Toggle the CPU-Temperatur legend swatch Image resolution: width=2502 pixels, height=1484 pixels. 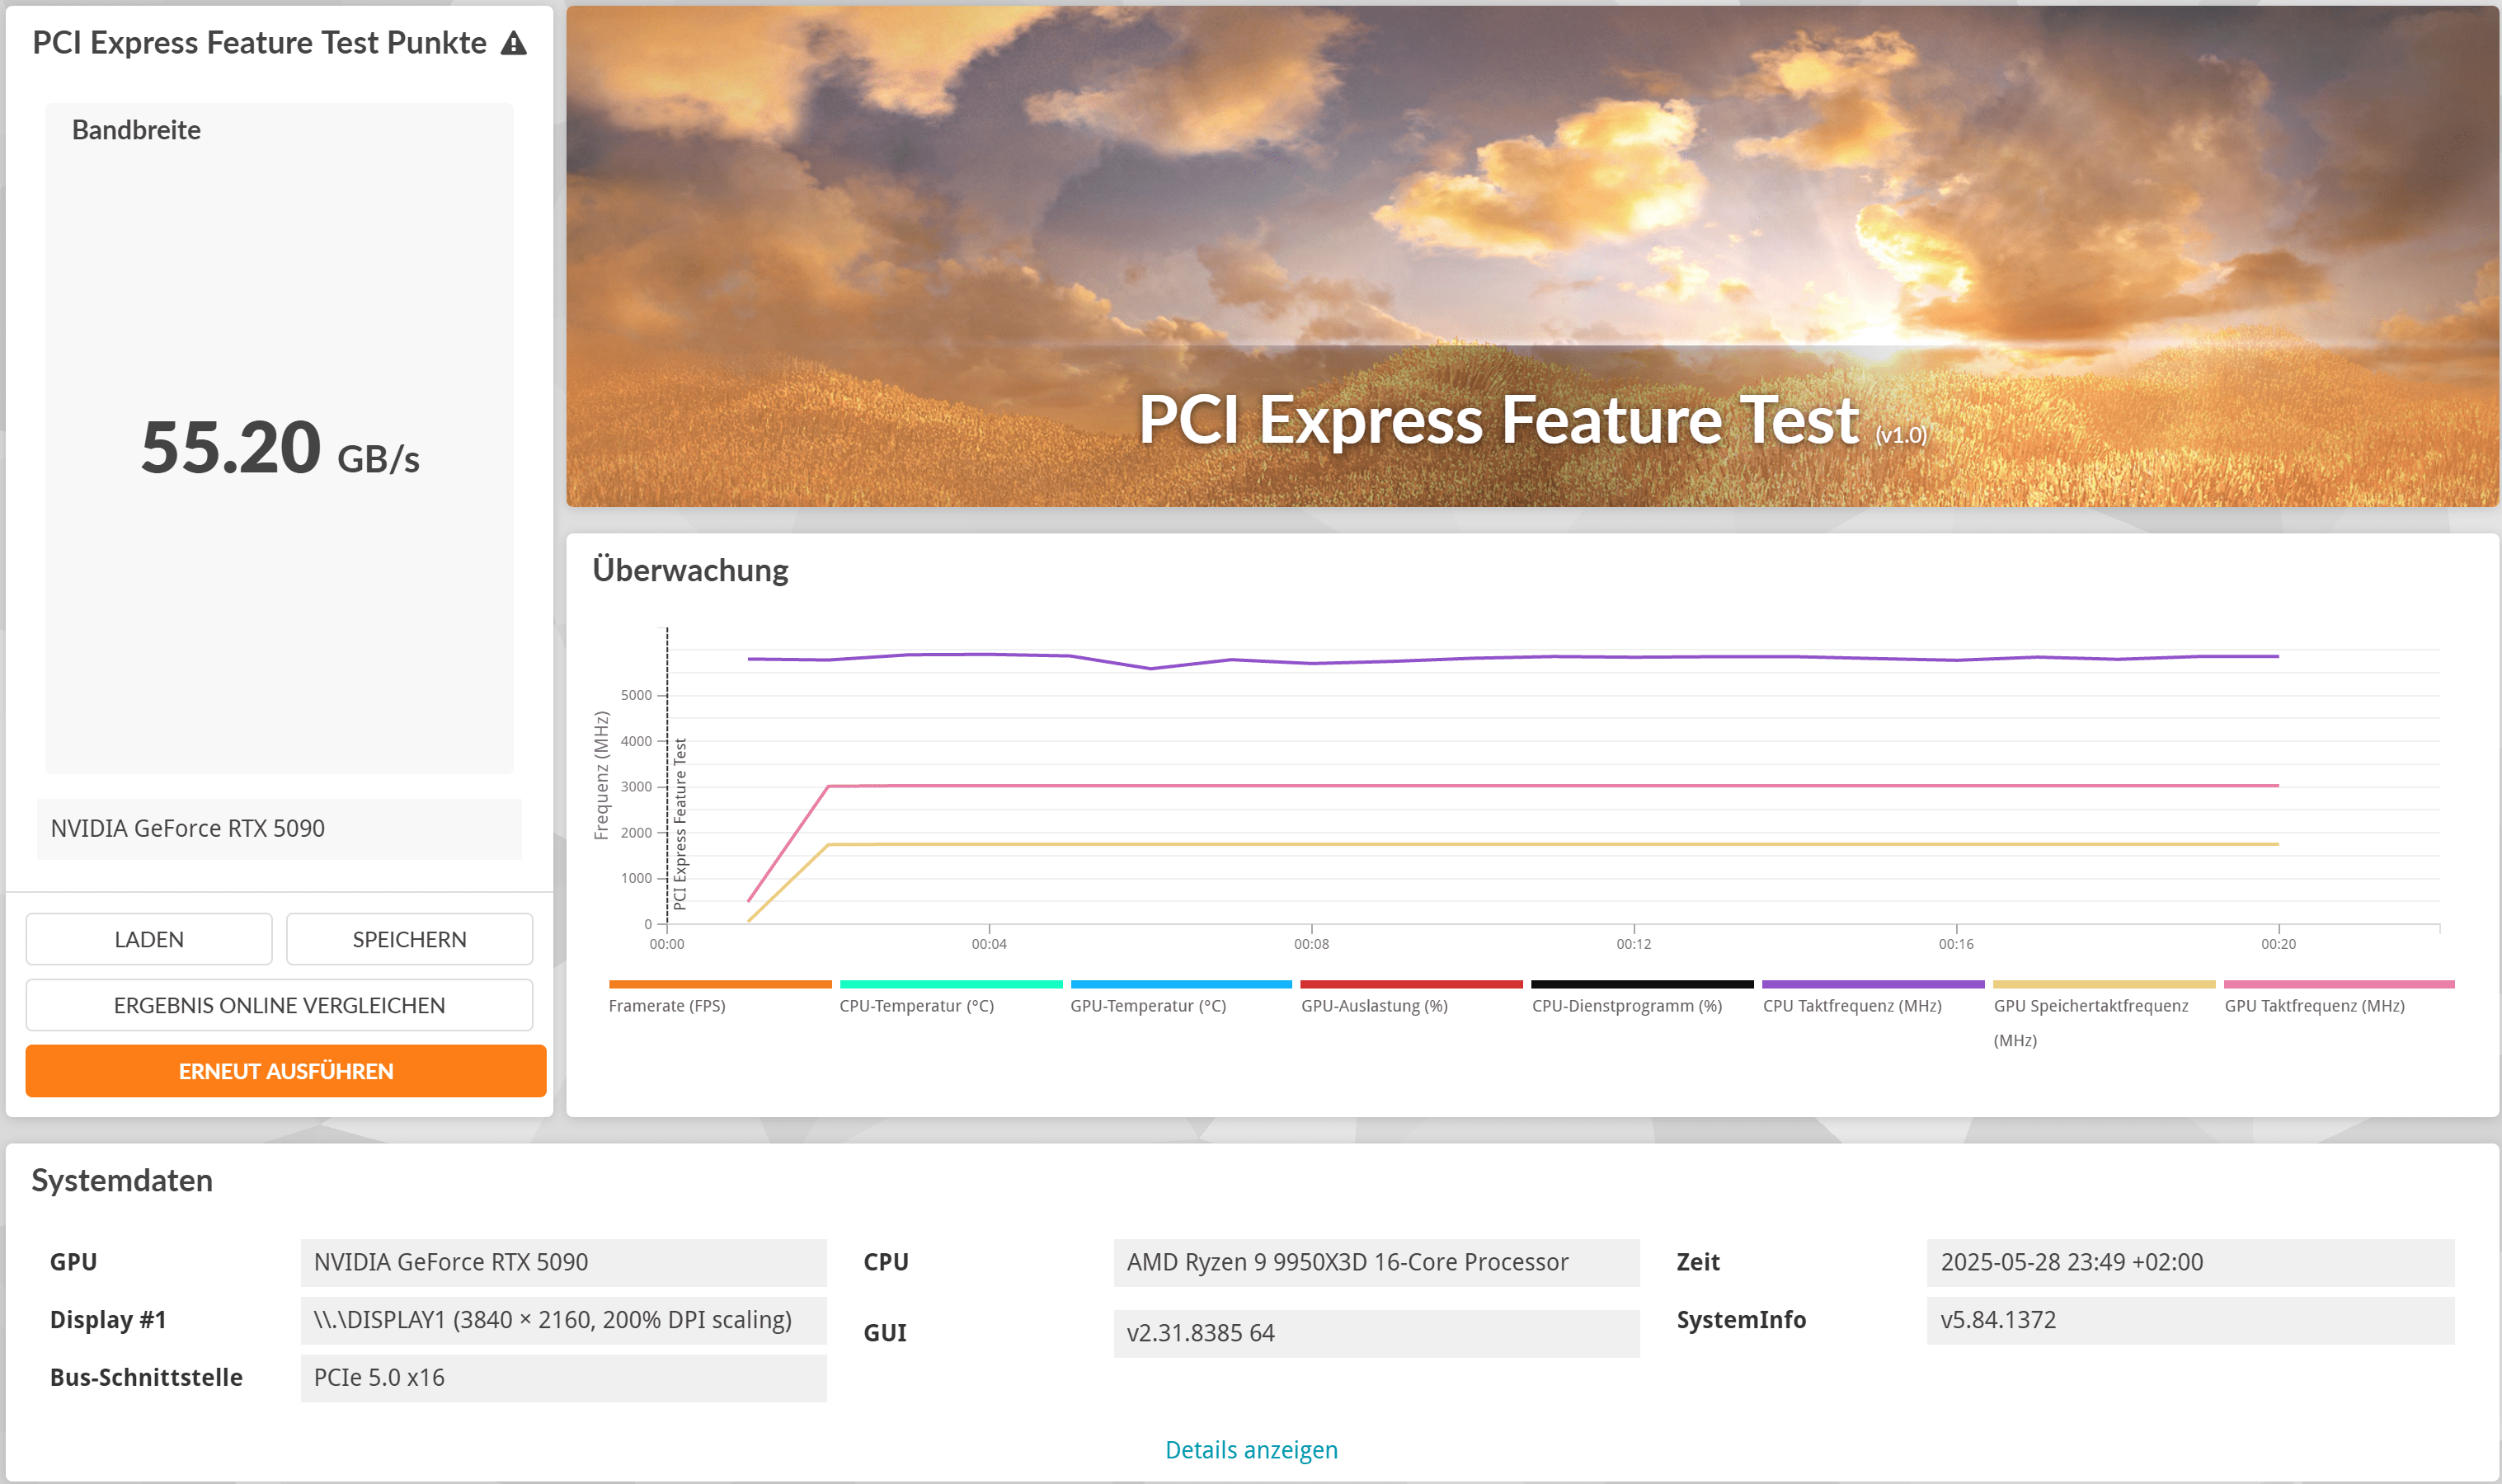(950, 985)
